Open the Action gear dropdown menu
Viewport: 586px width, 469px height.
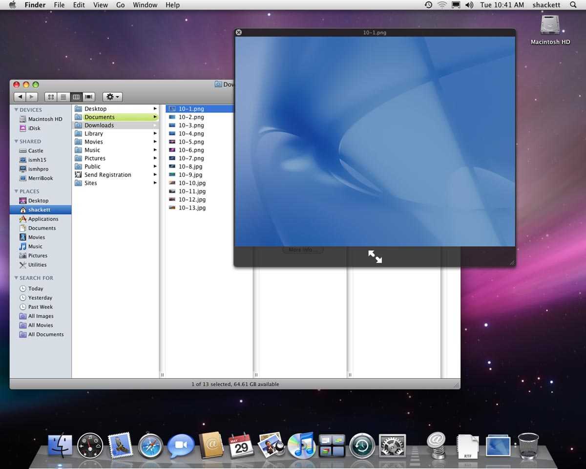(x=112, y=97)
